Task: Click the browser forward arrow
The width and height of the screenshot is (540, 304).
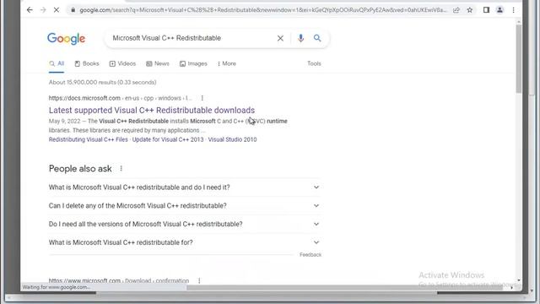Action: point(43,10)
